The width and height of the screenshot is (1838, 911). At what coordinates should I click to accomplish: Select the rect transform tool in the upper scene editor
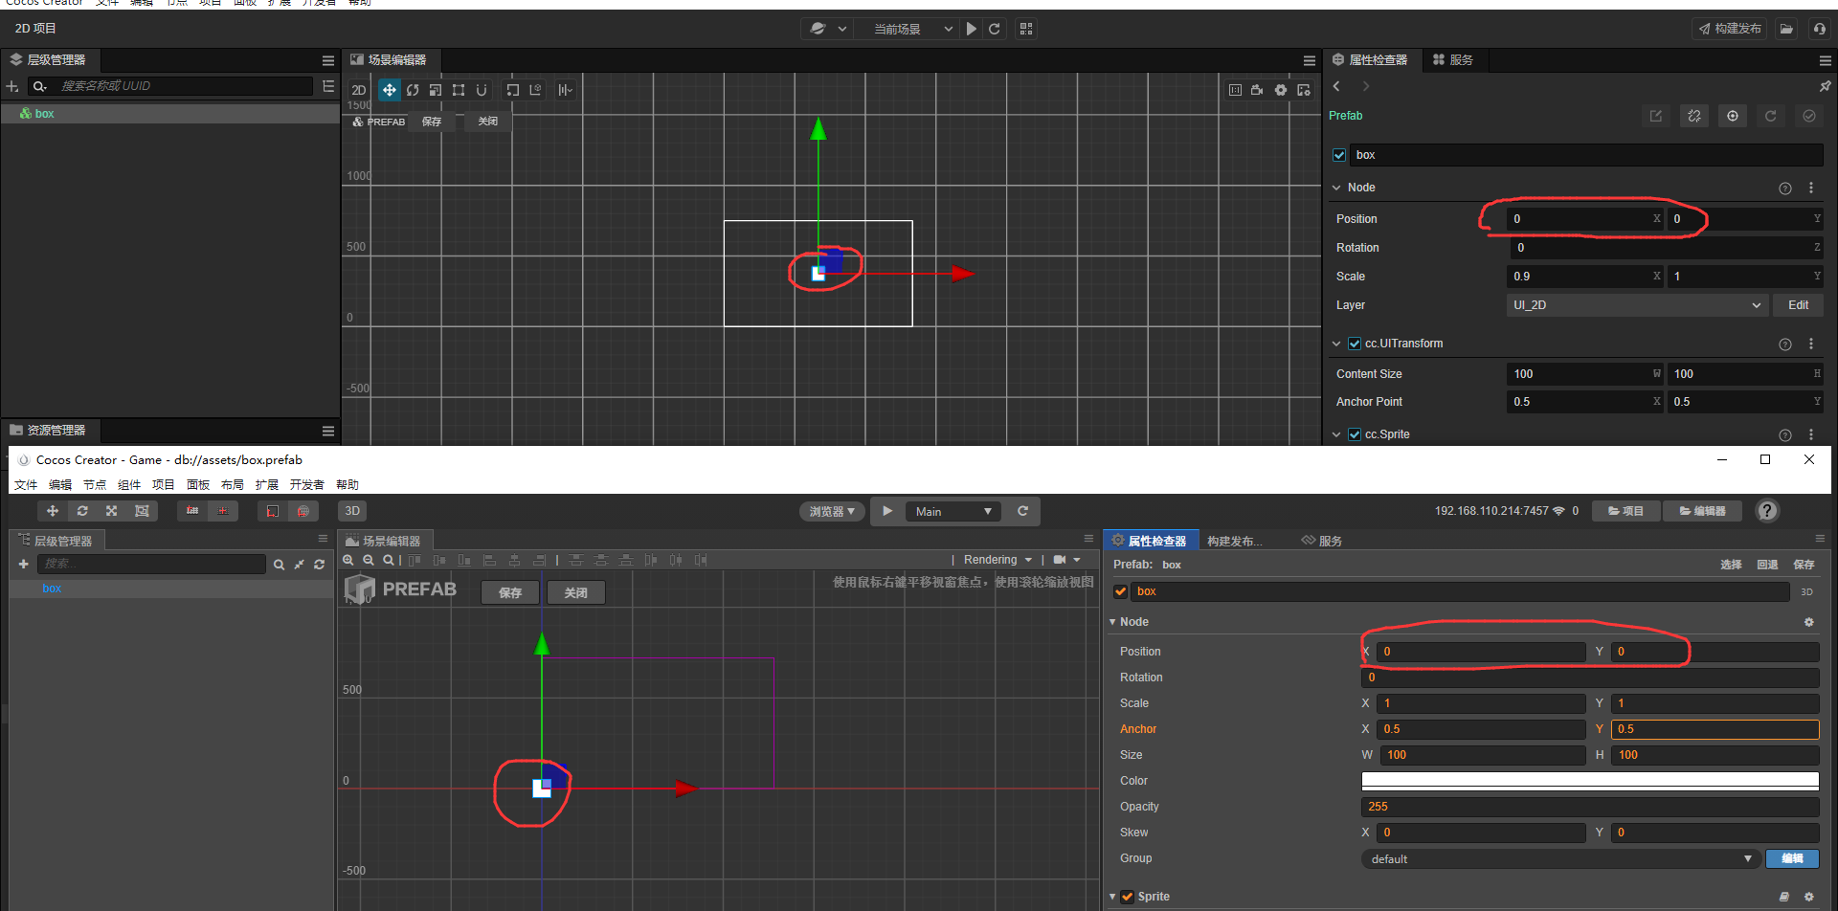point(459,90)
